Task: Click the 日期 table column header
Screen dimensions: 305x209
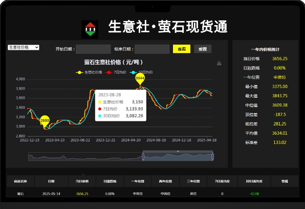Action: tap(51, 181)
